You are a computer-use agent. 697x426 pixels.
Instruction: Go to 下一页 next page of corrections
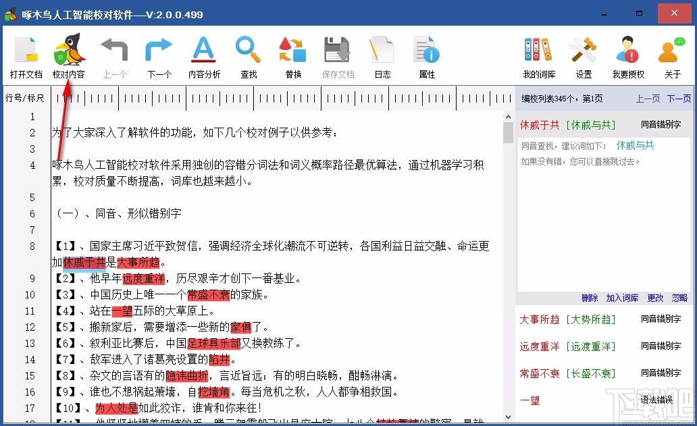(679, 99)
